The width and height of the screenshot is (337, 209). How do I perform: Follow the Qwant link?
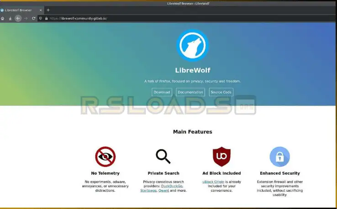163,191
